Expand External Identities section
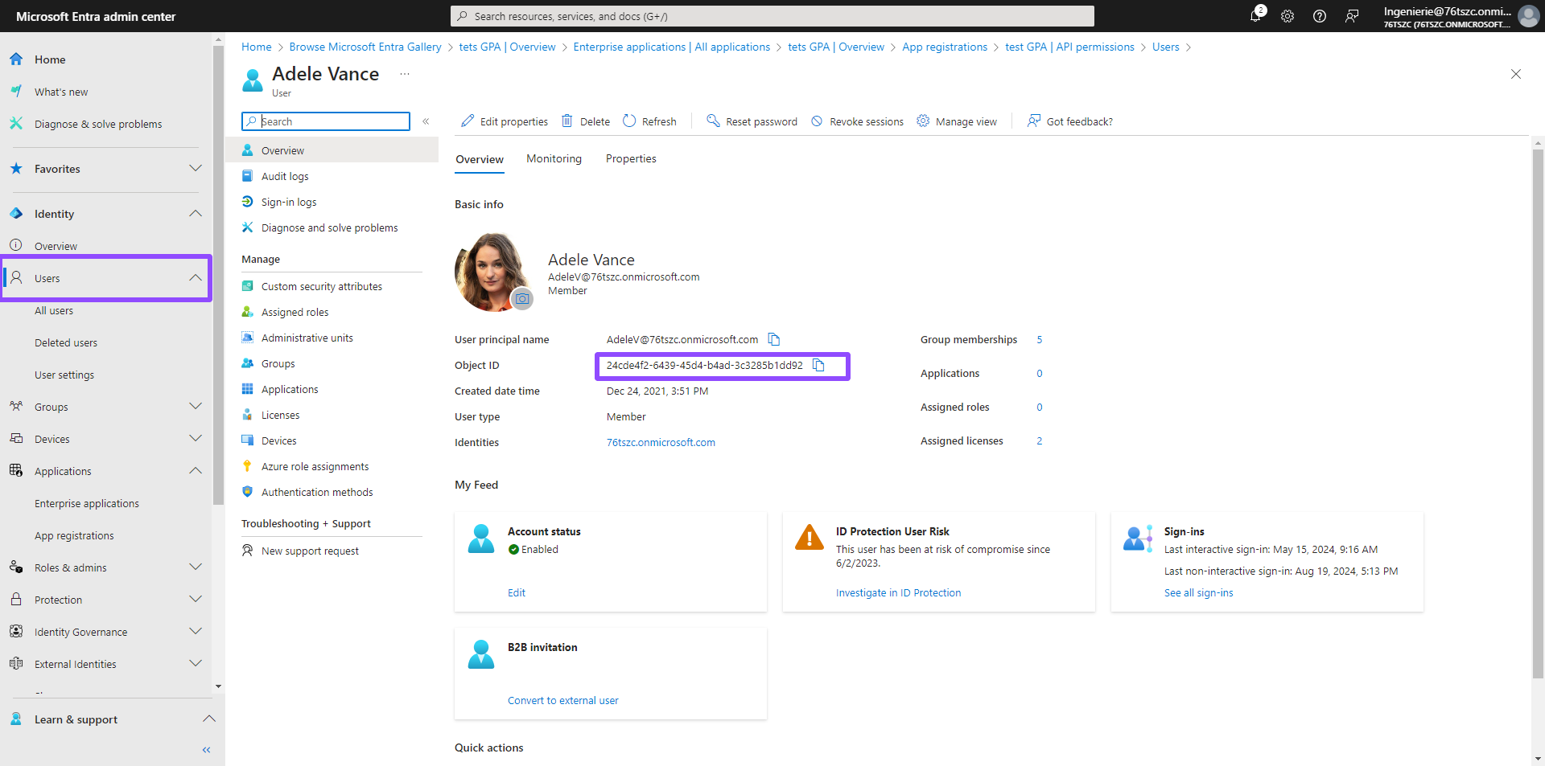Viewport: 1545px width, 766px height. 196,663
